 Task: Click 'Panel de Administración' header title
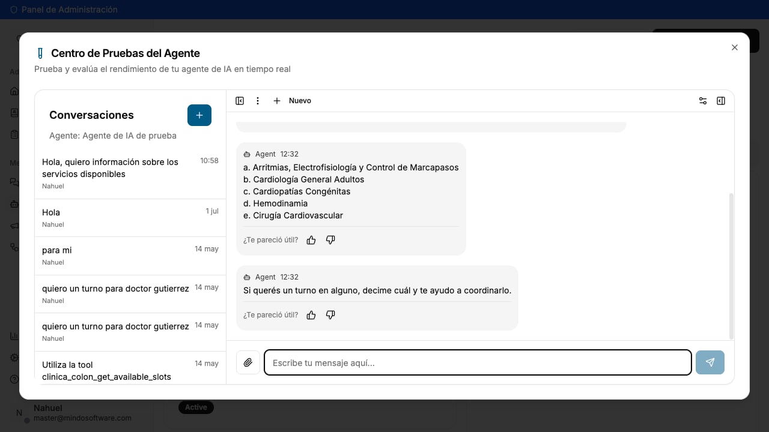tap(70, 10)
